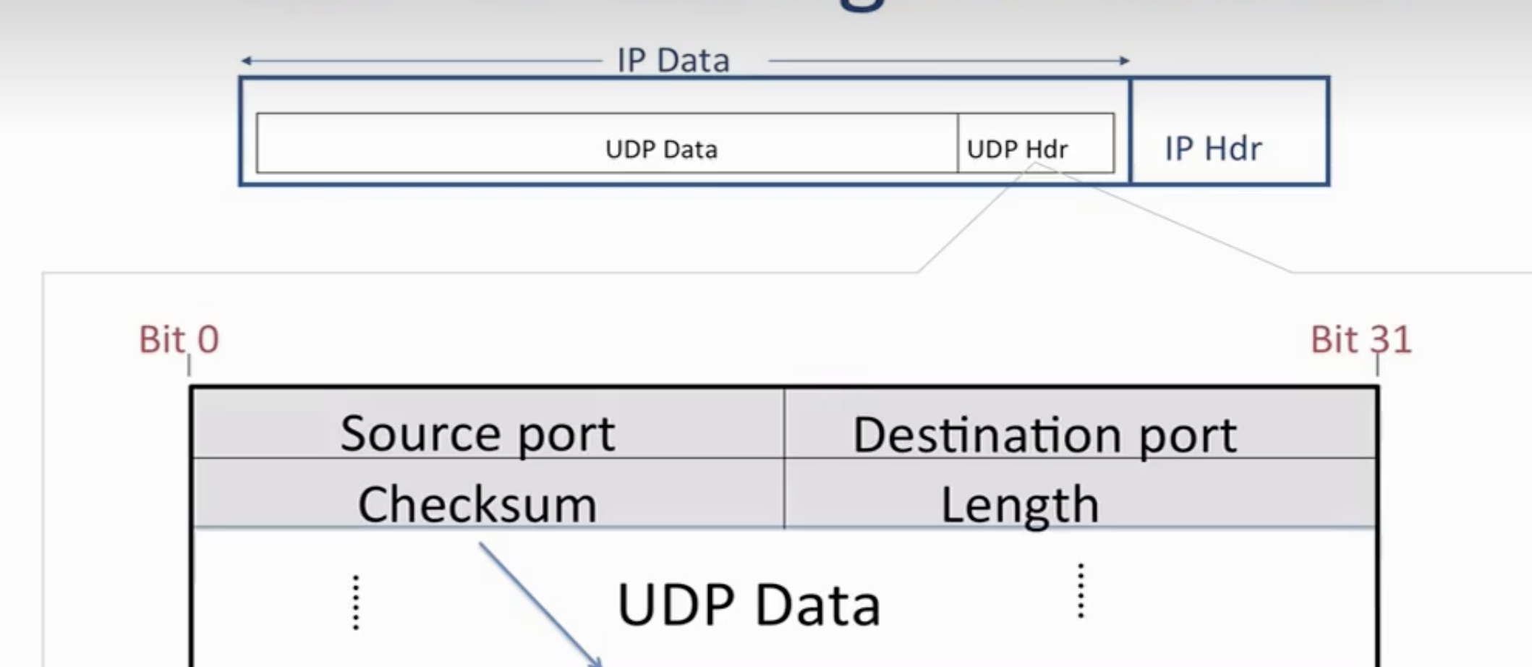Click the "IP Data" label above the packet

click(x=673, y=61)
